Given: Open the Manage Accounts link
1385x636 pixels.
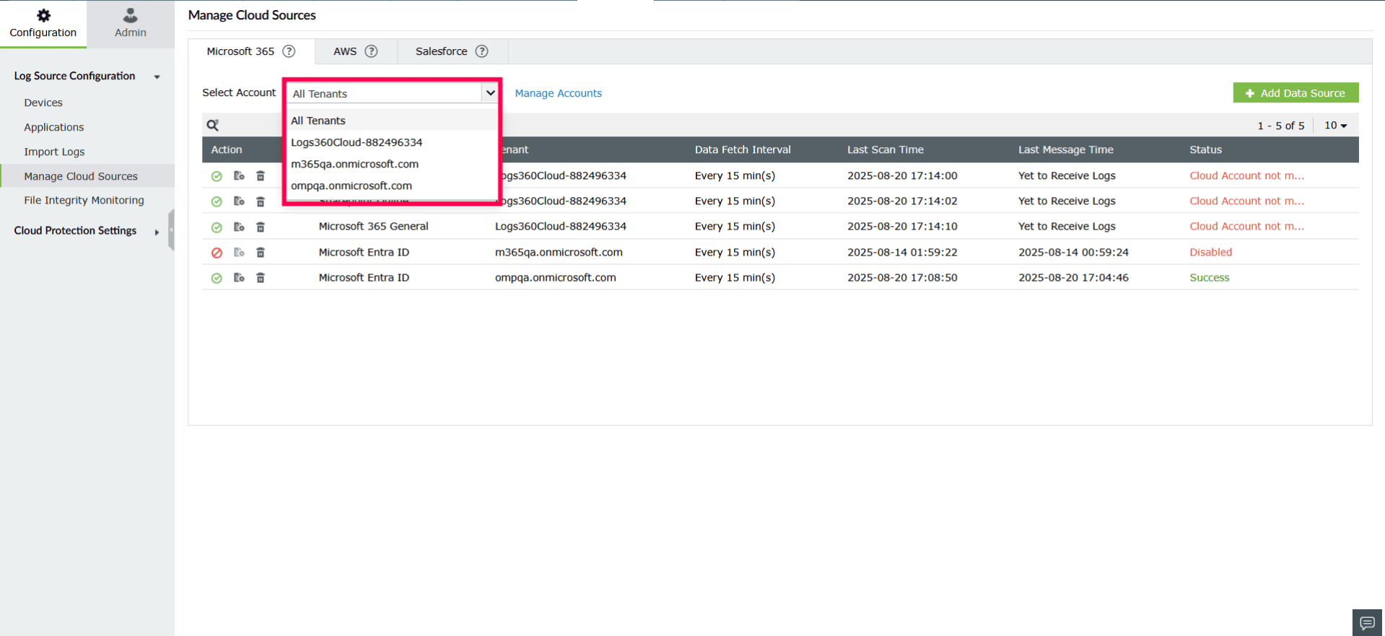Looking at the screenshot, I should [x=558, y=93].
